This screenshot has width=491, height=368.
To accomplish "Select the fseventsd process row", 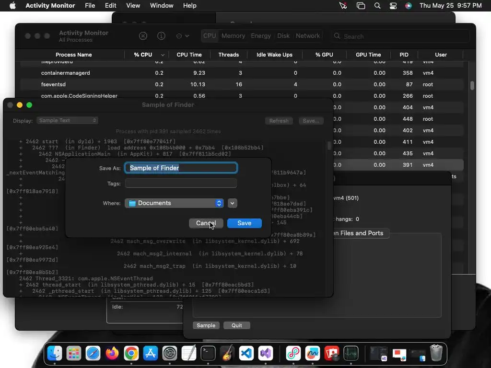I will coord(242,84).
